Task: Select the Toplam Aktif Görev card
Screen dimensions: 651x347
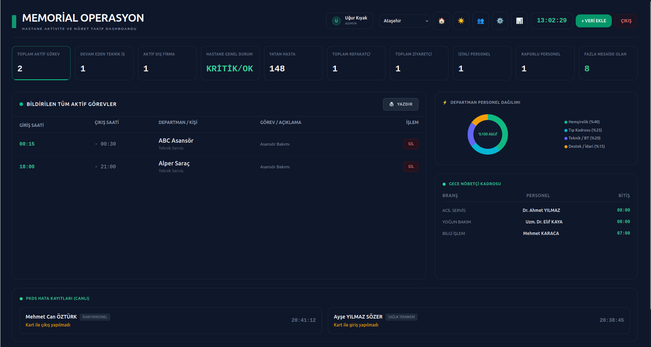Action: coord(41,63)
